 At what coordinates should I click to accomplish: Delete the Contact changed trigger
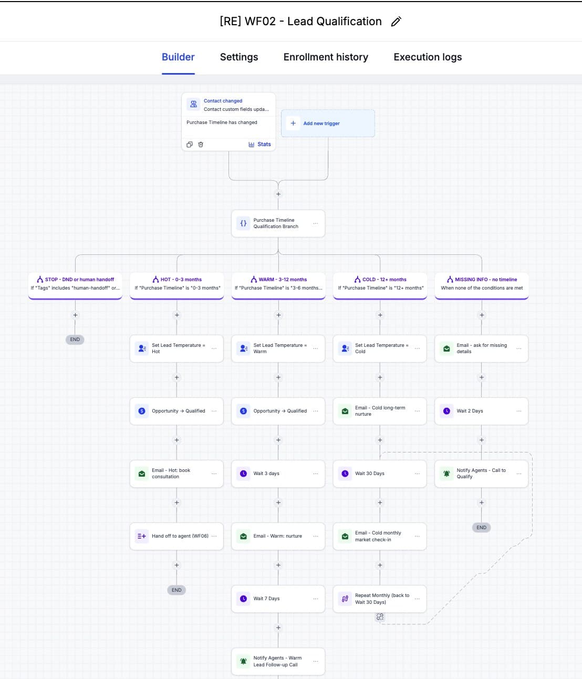pos(201,145)
